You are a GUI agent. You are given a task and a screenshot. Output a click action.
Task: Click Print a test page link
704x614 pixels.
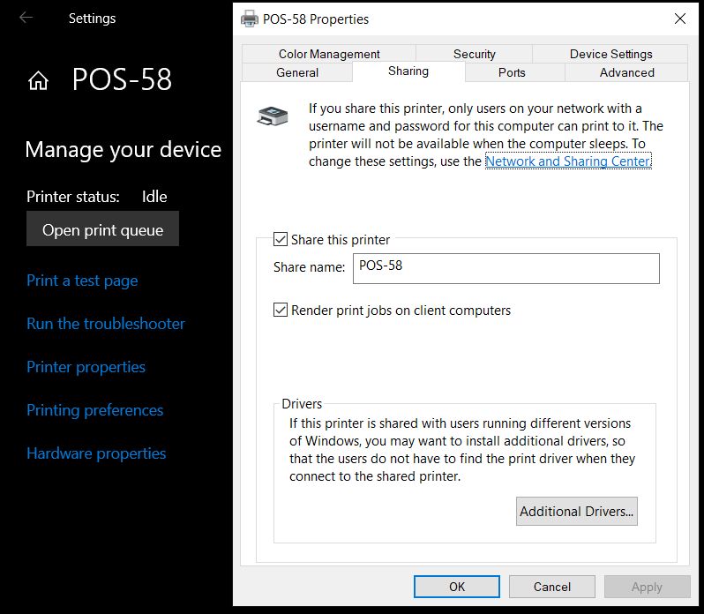pyautogui.click(x=82, y=281)
